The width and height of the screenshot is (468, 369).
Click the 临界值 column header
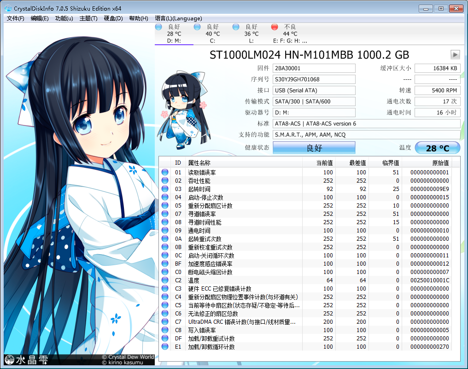386,163
